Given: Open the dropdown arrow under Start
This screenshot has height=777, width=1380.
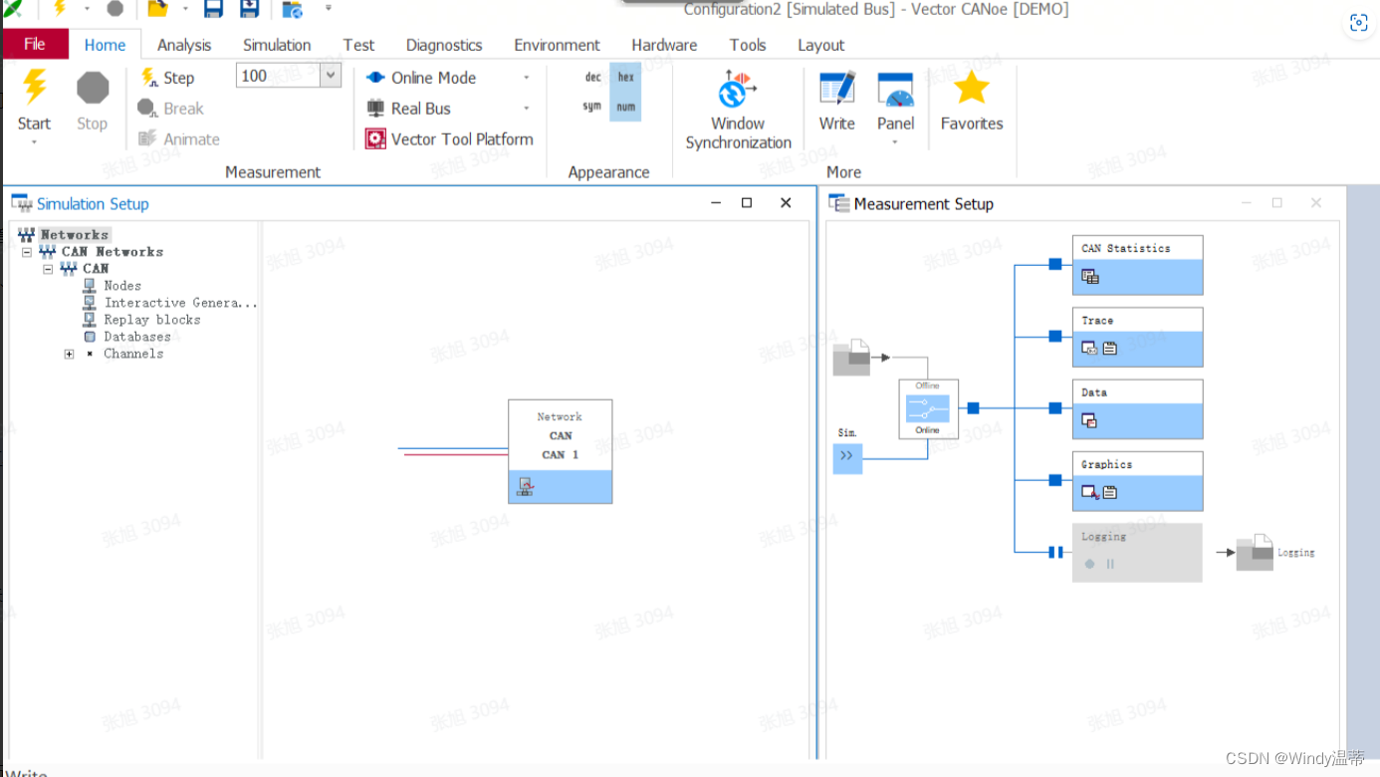Looking at the screenshot, I should (34, 141).
